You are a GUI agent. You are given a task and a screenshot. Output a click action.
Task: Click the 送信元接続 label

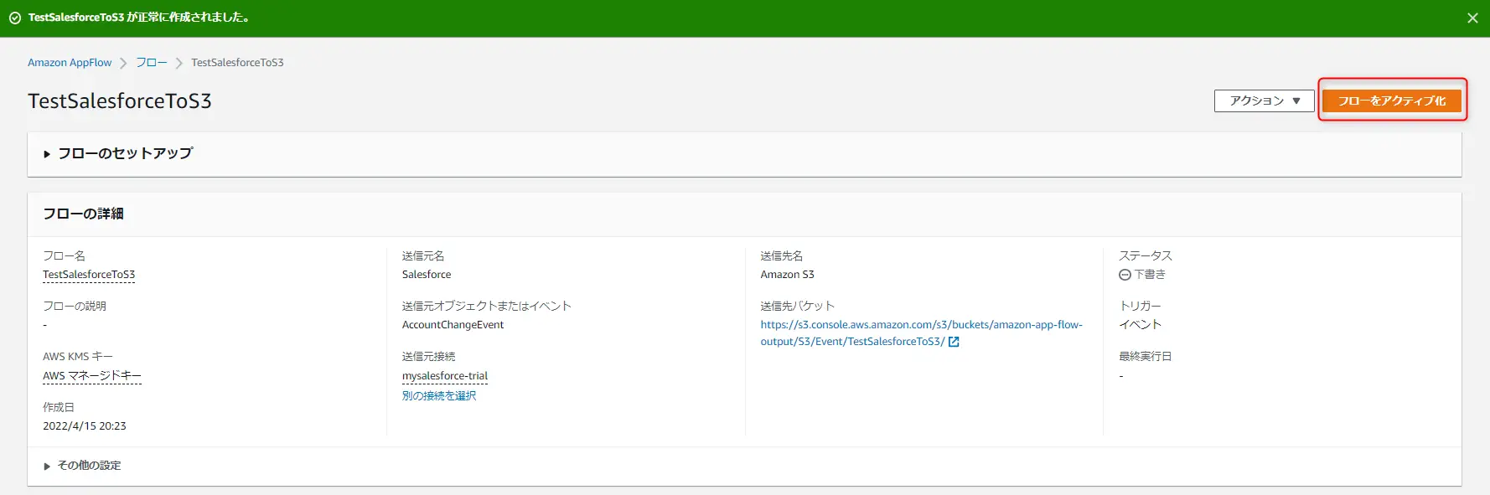click(429, 357)
